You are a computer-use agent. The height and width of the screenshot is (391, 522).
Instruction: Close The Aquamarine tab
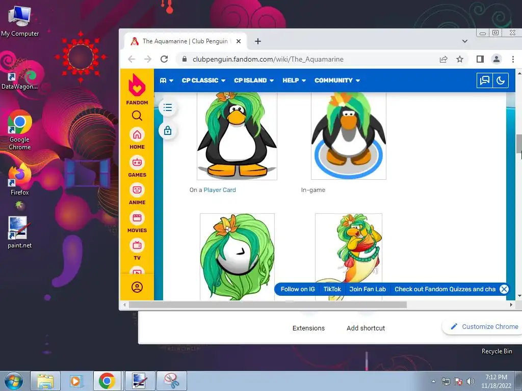(239, 41)
